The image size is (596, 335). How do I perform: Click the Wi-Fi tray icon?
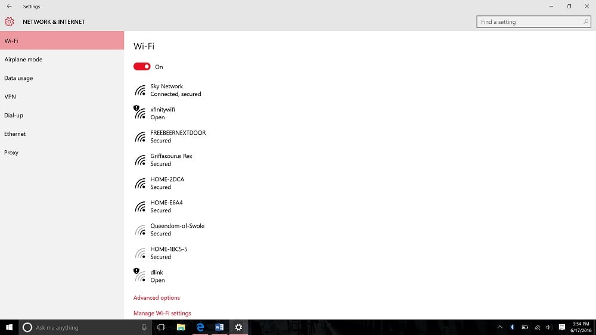537,327
